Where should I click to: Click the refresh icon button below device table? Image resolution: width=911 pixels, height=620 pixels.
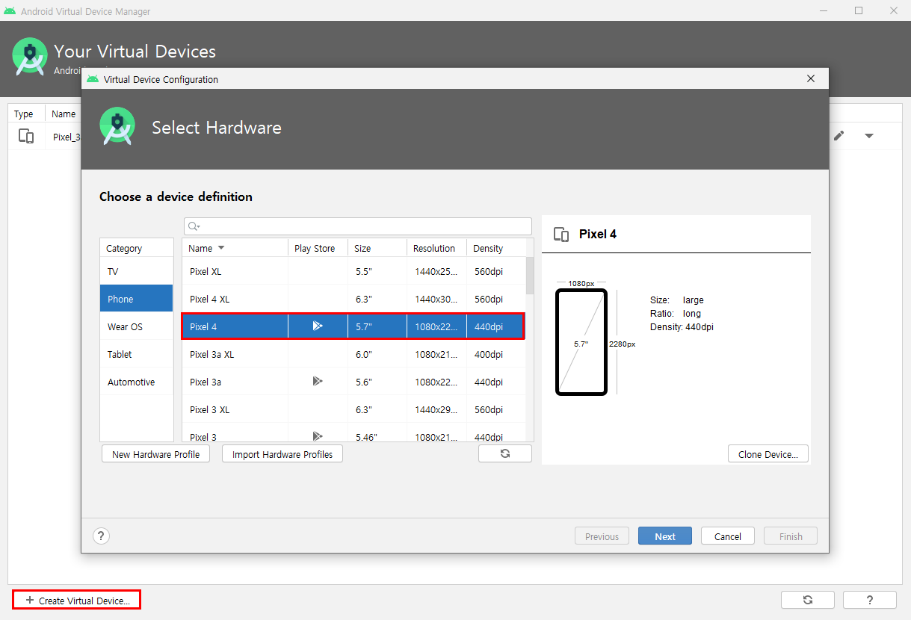pos(505,453)
